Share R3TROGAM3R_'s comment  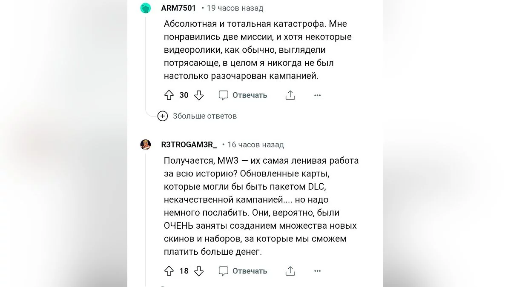(x=290, y=271)
